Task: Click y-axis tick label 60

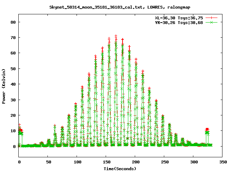Action: tap(13, 53)
